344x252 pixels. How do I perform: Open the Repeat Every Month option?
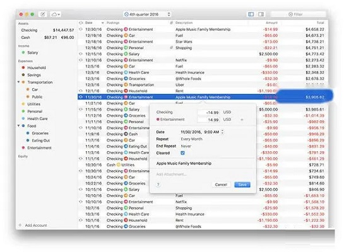point(191,139)
